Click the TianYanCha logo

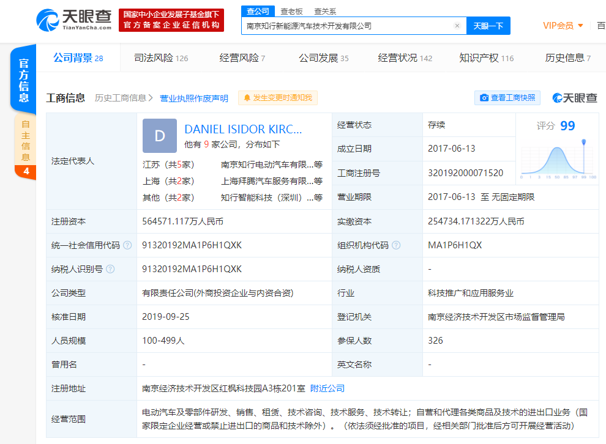(x=74, y=20)
